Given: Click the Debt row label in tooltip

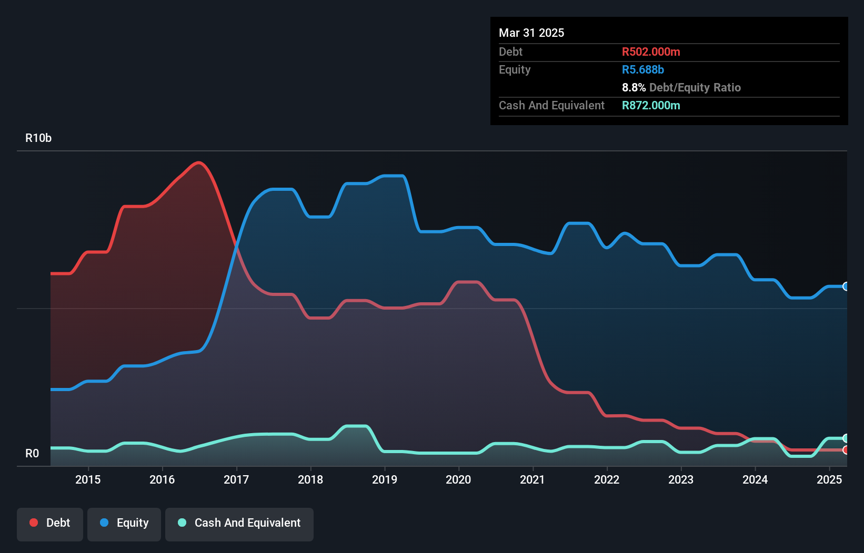Looking at the screenshot, I should 510,52.
